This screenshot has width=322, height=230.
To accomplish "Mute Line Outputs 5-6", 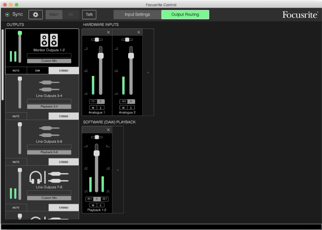I will click(16, 162).
